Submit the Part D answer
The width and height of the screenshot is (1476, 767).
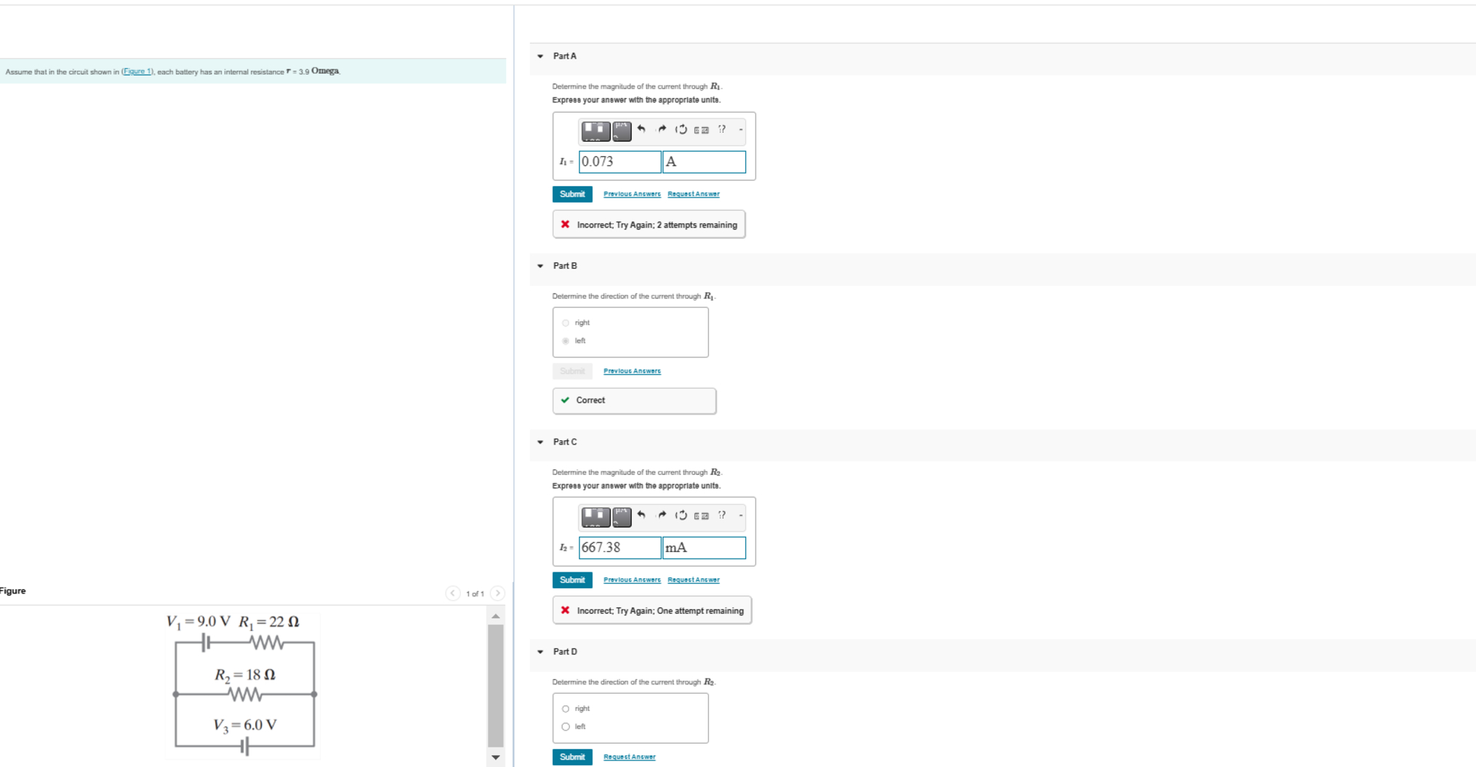point(572,757)
